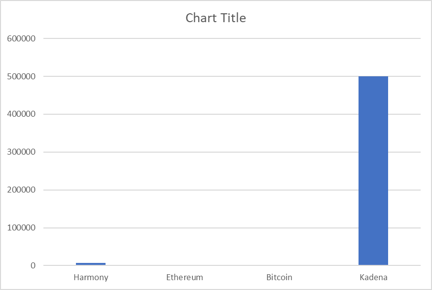This screenshot has width=432, height=290.
Task: Select the 500000 axis value
Action: [x=22, y=76]
